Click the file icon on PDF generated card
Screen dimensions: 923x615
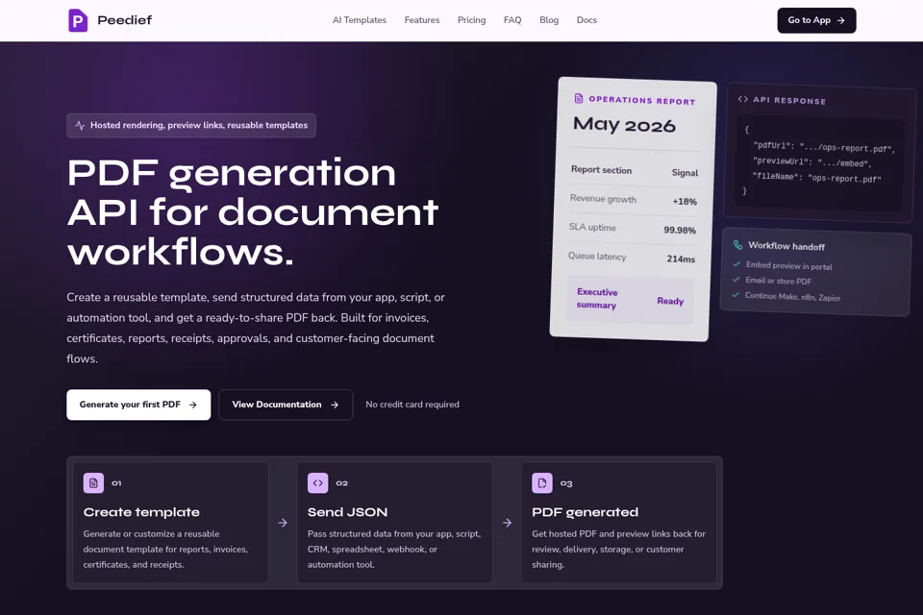coord(542,483)
